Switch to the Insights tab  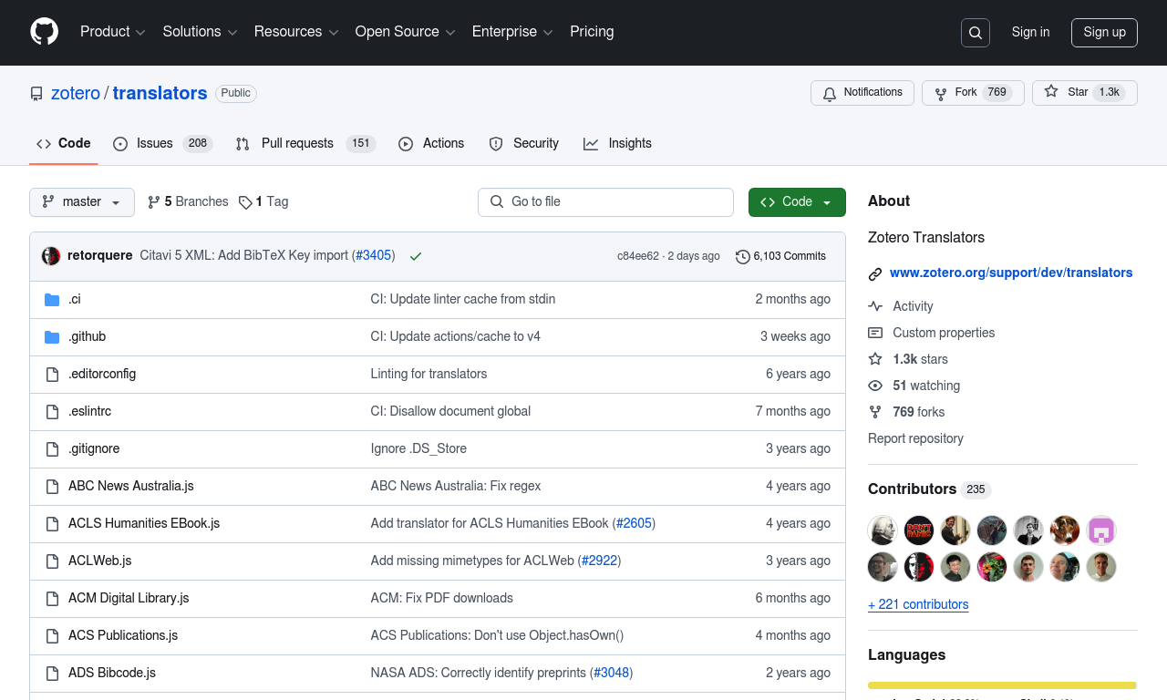point(617,143)
